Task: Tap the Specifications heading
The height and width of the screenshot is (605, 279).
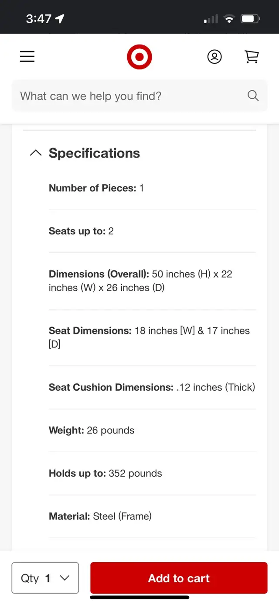Action: pyautogui.click(x=94, y=153)
